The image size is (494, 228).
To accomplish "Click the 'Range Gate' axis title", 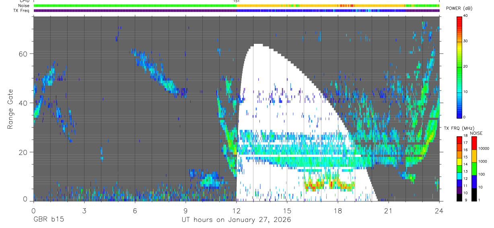I will pyautogui.click(x=11, y=109).
